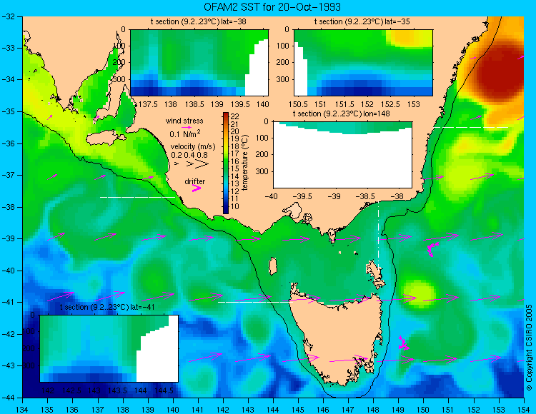Open the lat=-35 temperature section inset
Screen dimensions: 536x414
point(363,63)
